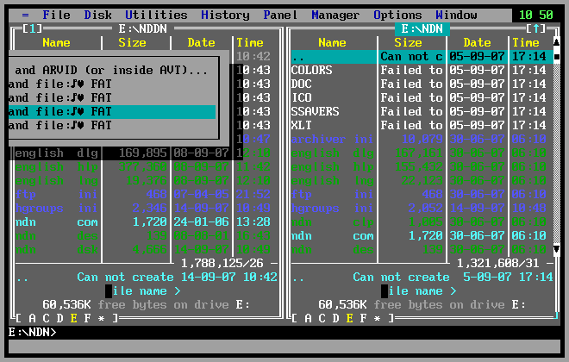The image size is (569, 362).
Task: Switch the right panel to drive D
Action: [x=335, y=318]
